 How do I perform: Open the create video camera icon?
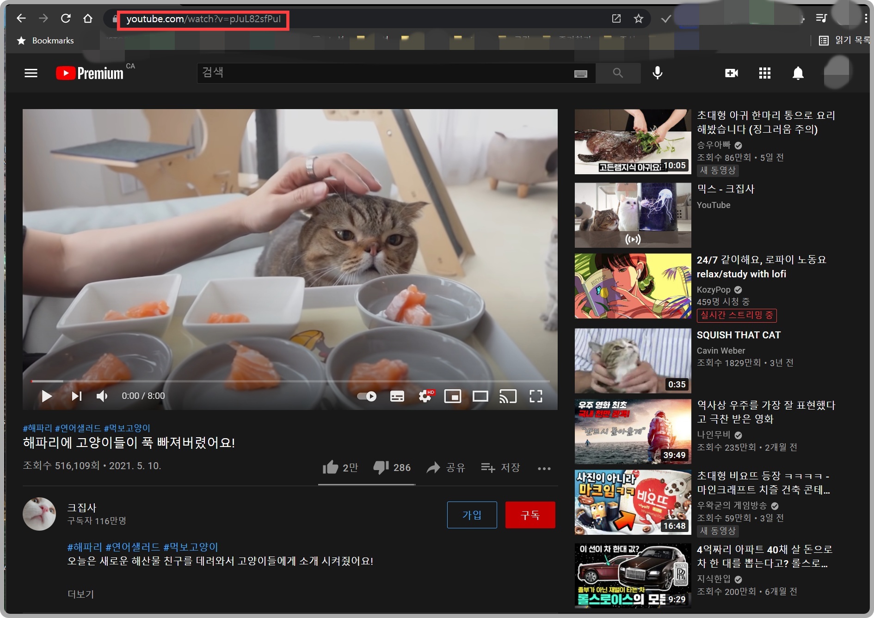tap(732, 73)
